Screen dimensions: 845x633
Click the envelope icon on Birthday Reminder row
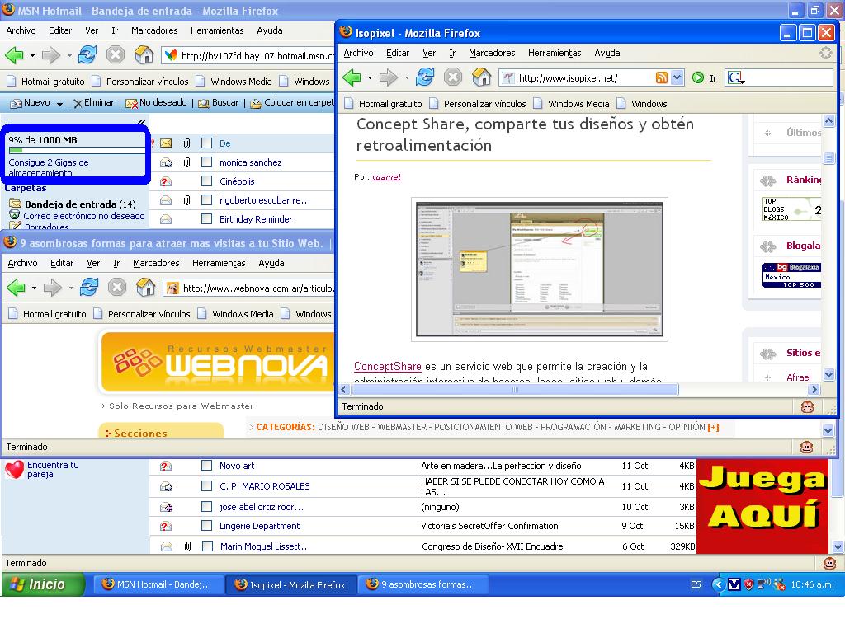pos(166,219)
